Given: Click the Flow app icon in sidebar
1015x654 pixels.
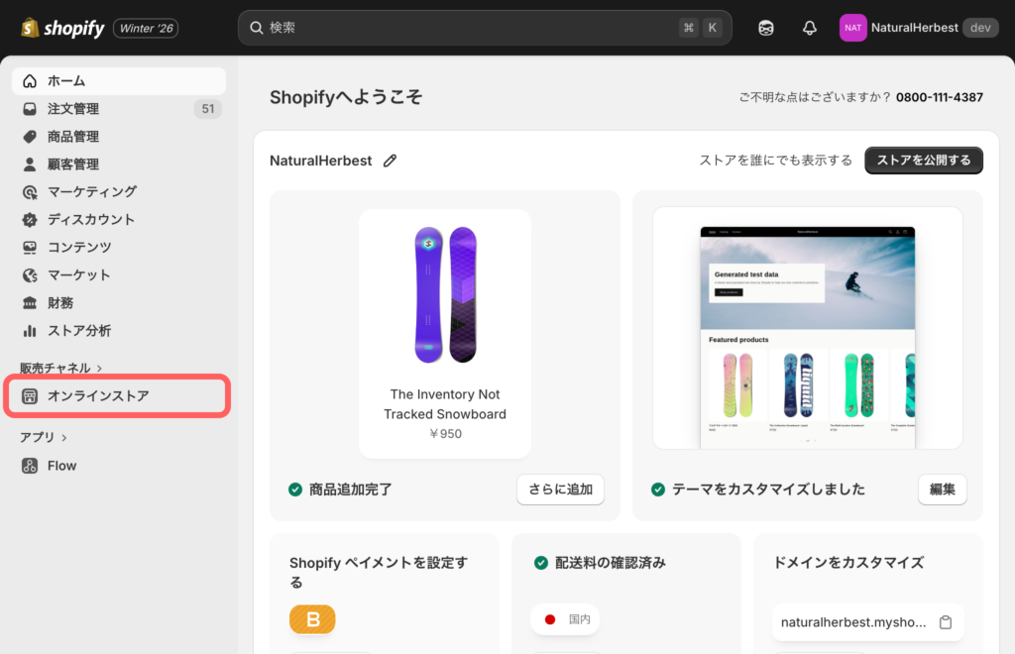Looking at the screenshot, I should coord(30,466).
